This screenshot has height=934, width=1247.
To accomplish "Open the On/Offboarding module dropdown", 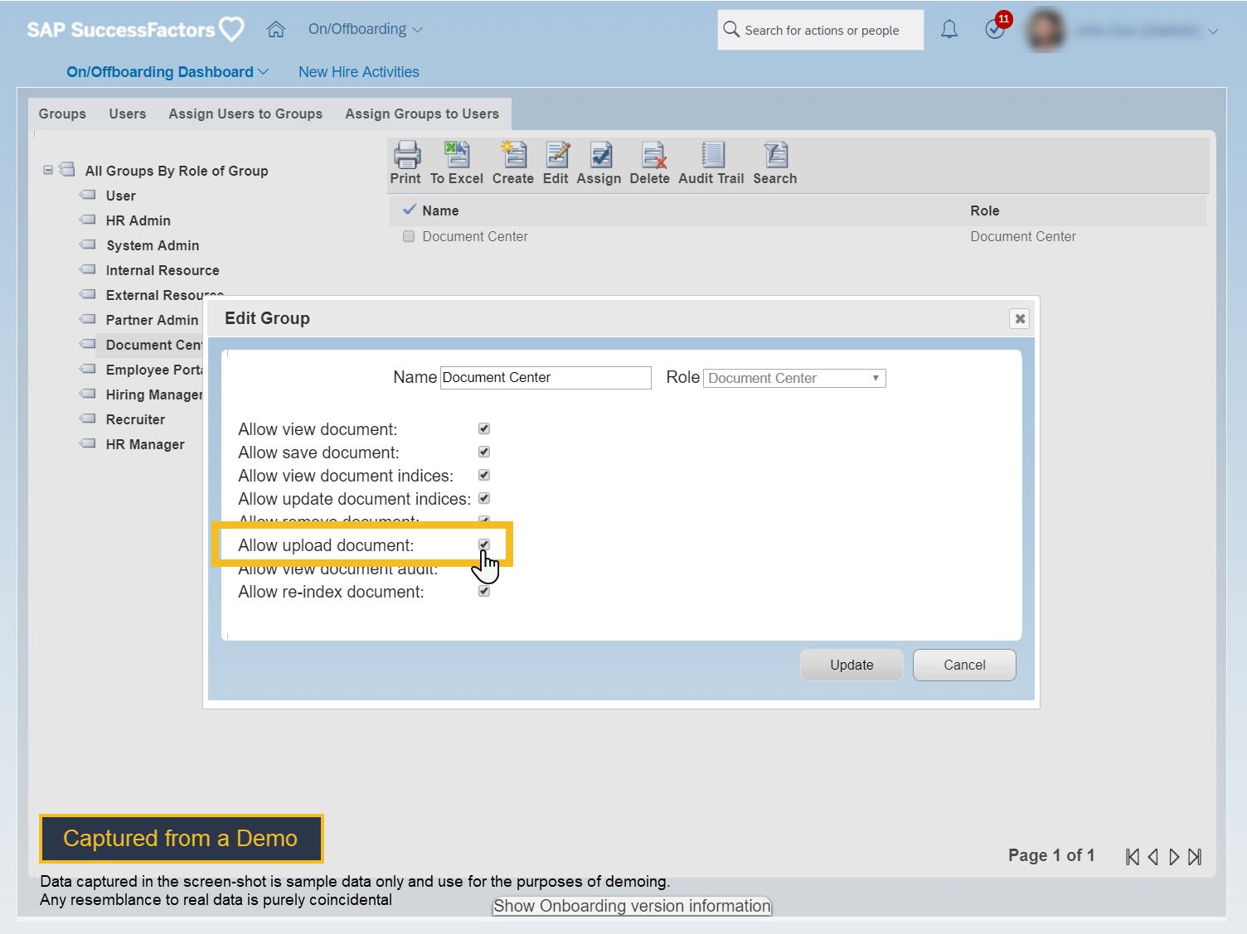I will point(366,29).
